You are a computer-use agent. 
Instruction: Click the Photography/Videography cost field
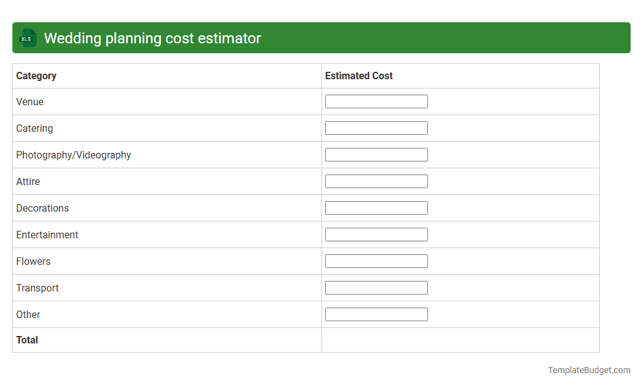376,154
